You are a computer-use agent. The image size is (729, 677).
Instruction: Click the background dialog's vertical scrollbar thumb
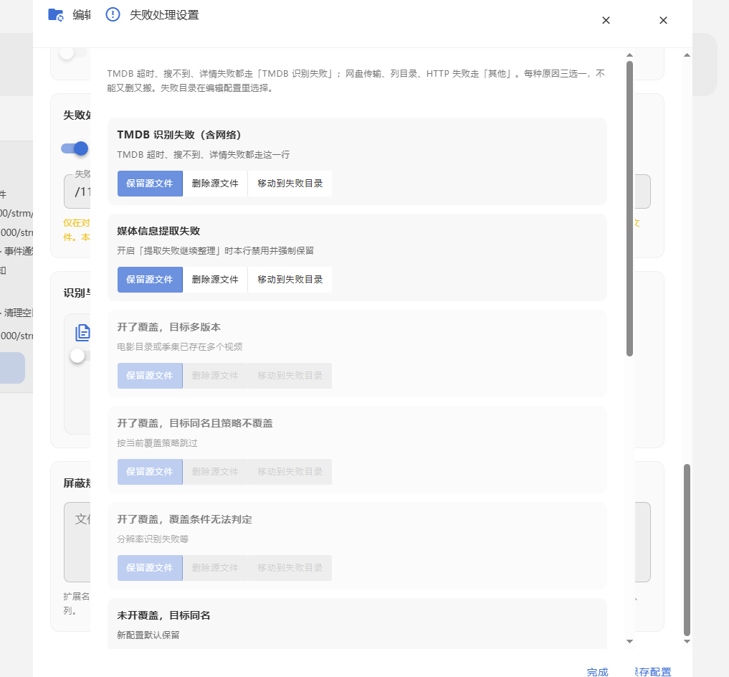pyautogui.click(x=687, y=550)
